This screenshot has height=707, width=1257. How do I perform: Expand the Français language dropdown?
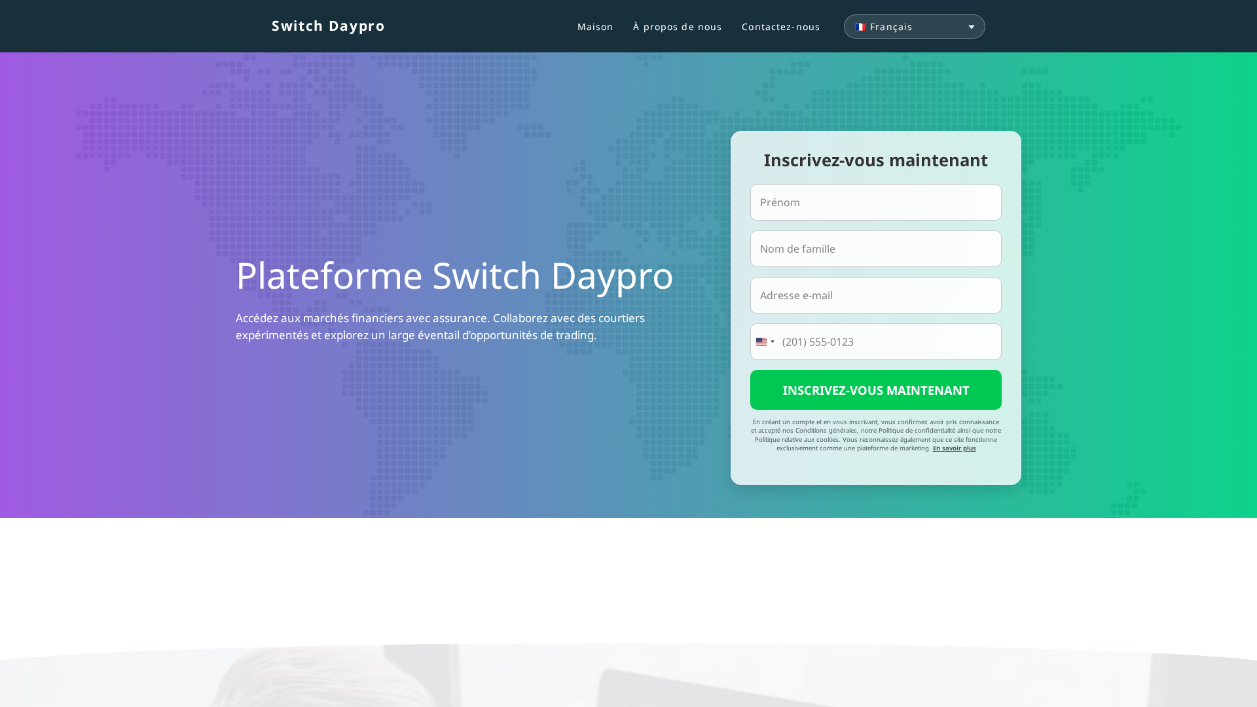[x=914, y=27]
